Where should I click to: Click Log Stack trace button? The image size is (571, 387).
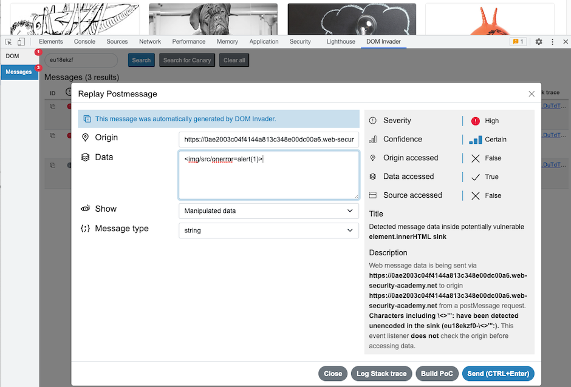tap(381, 374)
